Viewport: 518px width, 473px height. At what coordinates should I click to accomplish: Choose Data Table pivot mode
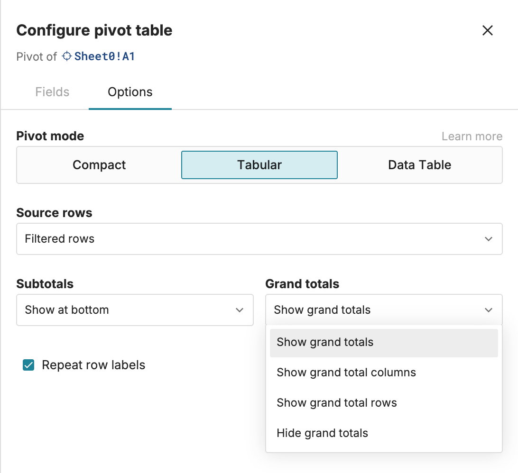[x=419, y=165]
